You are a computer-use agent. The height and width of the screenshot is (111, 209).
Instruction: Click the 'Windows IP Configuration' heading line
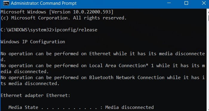tap(33, 42)
